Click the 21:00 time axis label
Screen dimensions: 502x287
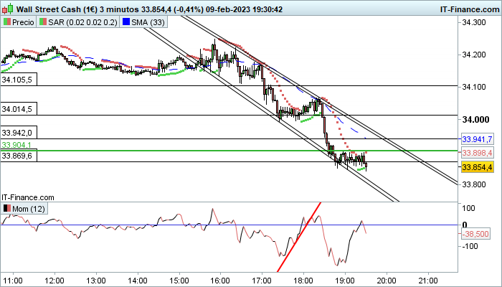click(428, 281)
